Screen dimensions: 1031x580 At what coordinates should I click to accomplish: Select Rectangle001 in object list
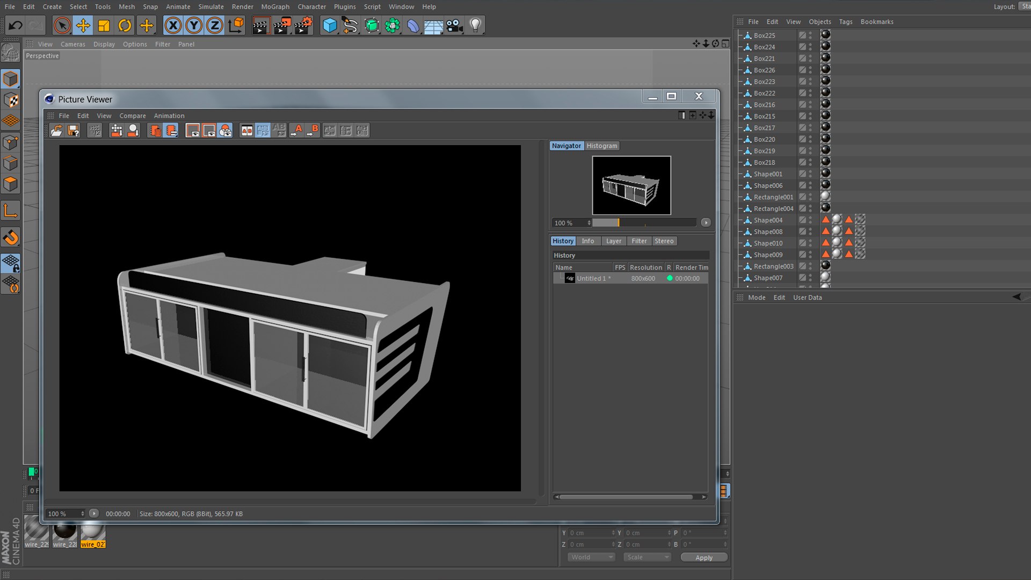click(773, 197)
